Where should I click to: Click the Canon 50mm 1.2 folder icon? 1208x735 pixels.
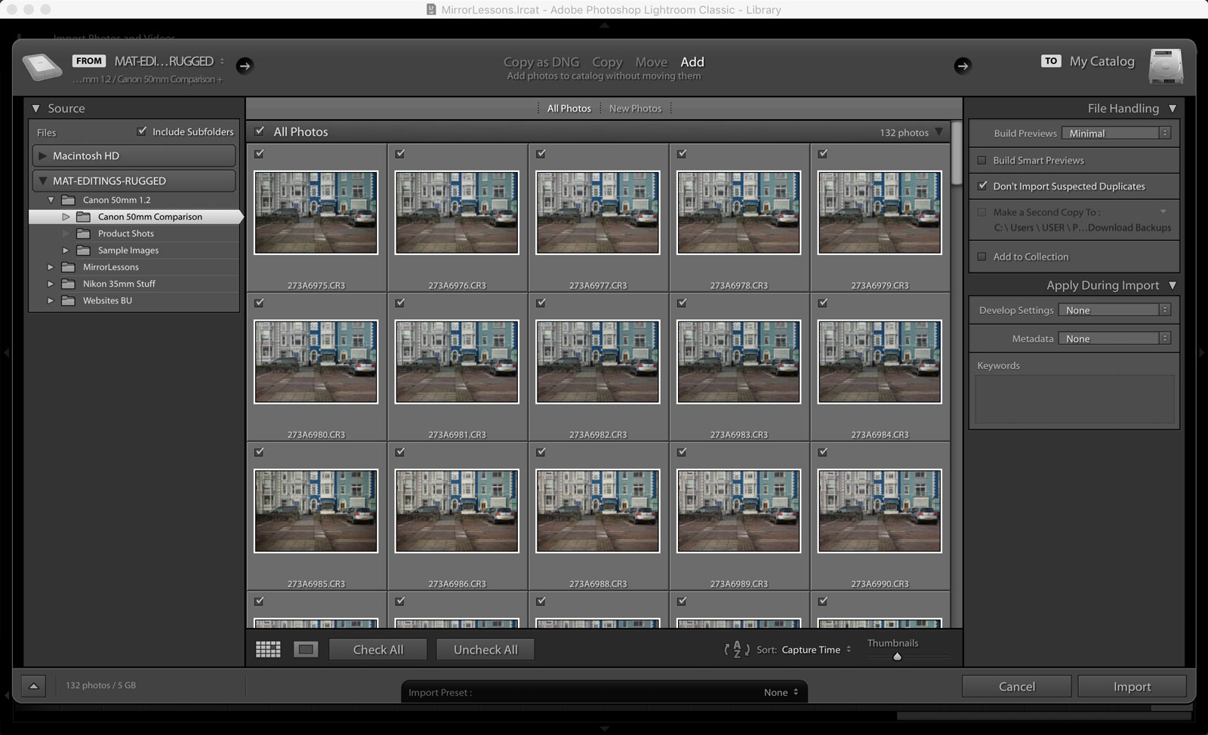click(x=68, y=200)
